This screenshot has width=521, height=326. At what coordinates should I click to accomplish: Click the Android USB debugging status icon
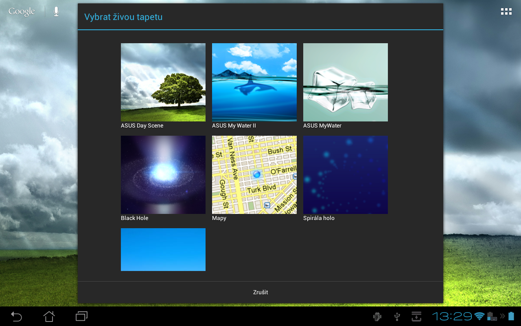(x=377, y=316)
